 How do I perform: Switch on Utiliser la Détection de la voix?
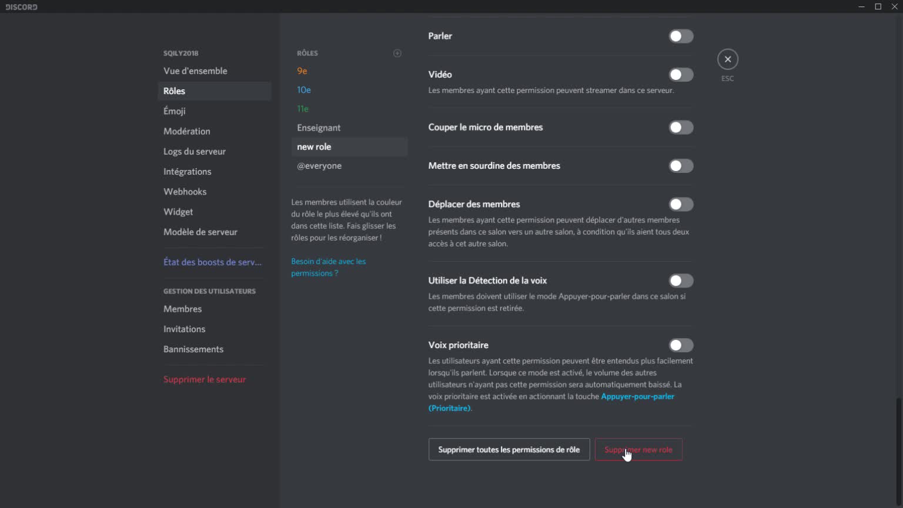[681, 281]
